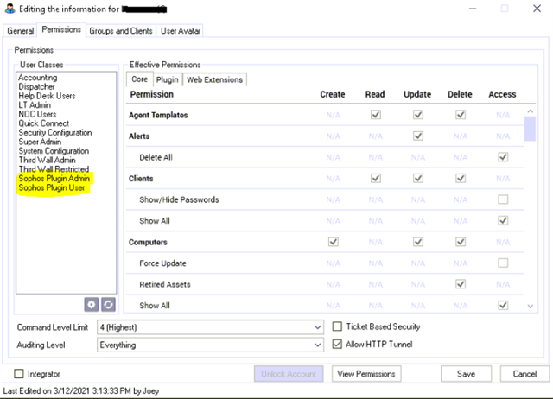
Task: Check the Integrator checkbox
Action: [19, 374]
